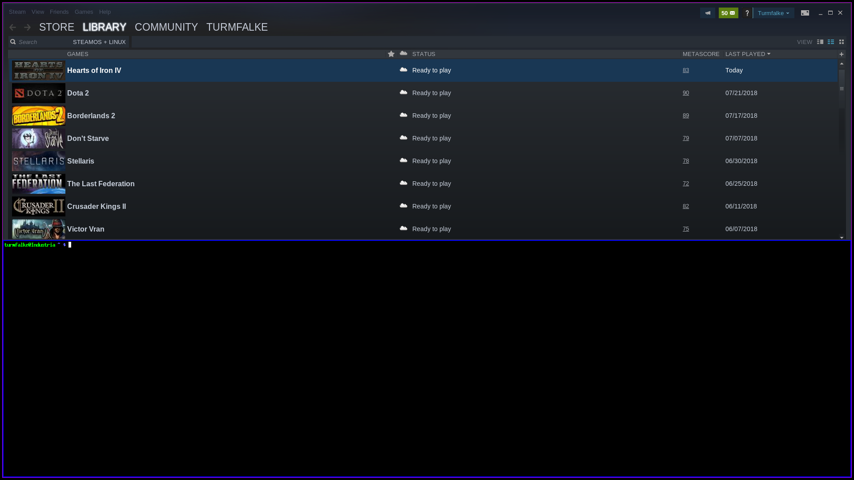854x480 pixels.
Task: Sort by the Games column header
Action: pos(78,54)
